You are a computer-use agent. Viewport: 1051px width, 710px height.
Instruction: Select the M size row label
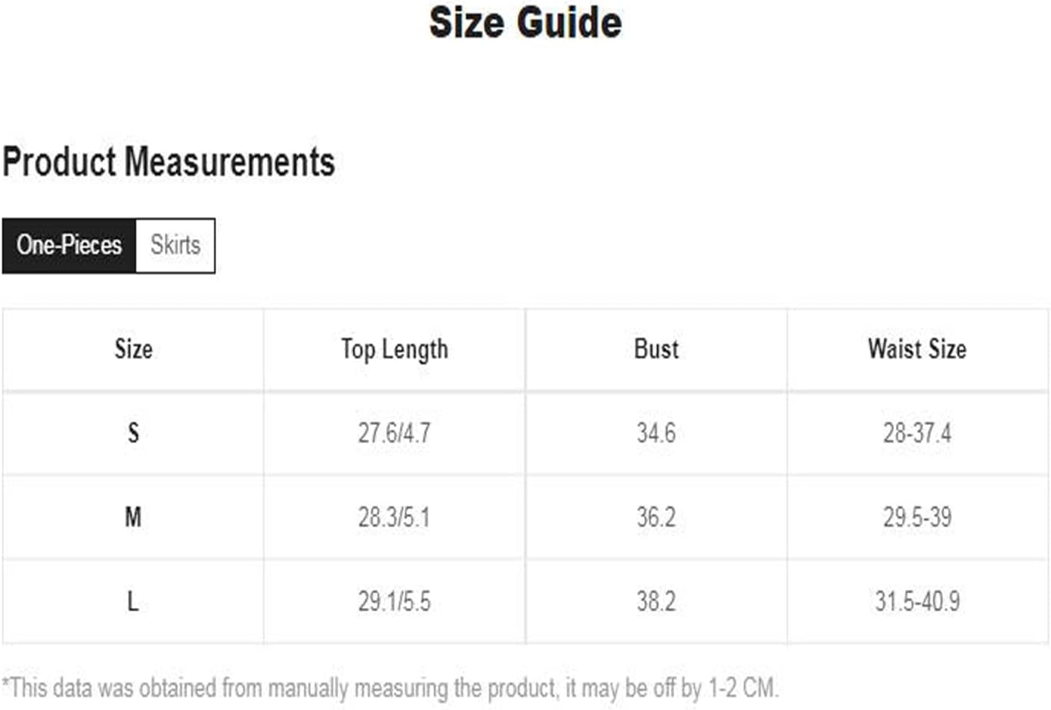coord(133,518)
